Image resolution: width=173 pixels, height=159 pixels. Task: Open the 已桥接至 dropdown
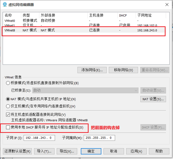(x=85, y=90)
